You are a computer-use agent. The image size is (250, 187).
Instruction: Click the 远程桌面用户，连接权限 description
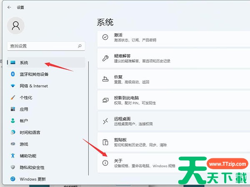pyautogui.click(x=133, y=124)
